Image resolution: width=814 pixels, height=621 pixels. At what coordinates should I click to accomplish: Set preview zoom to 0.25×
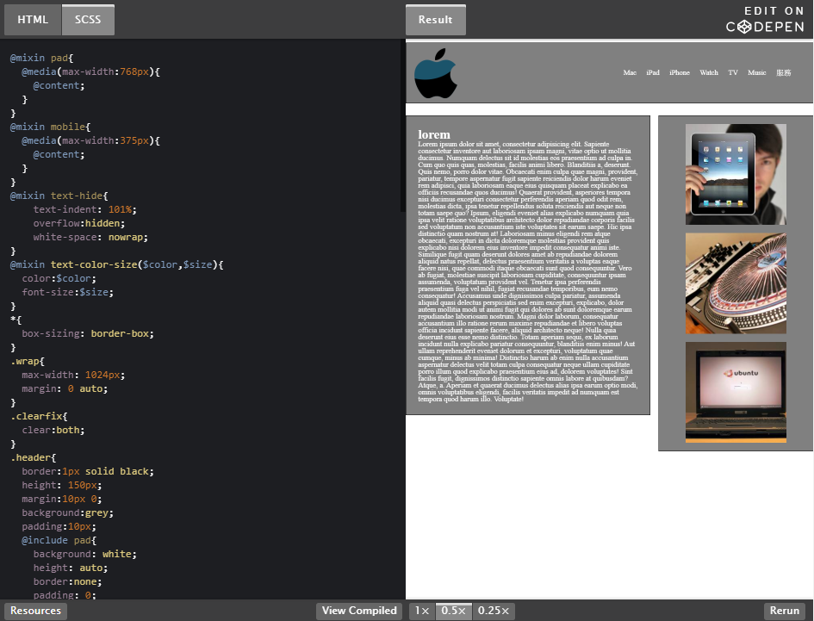click(x=494, y=611)
